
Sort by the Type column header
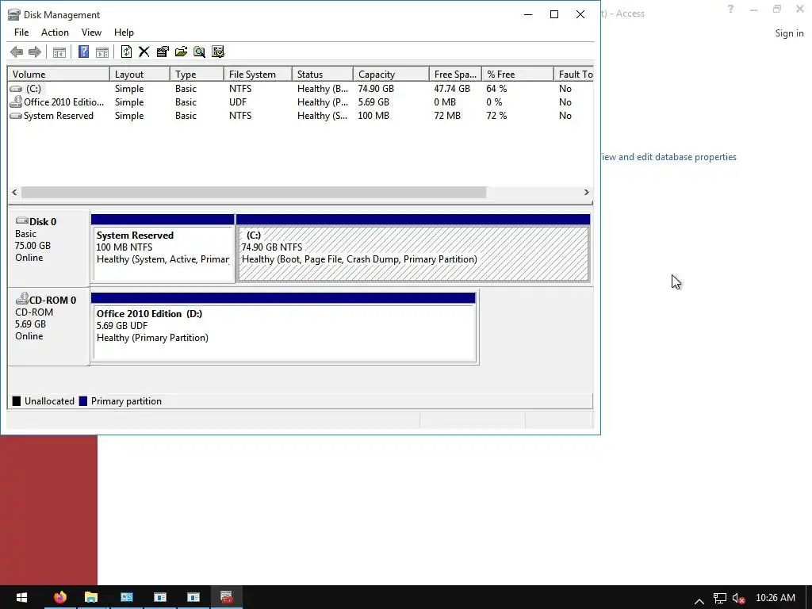(197, 74)
